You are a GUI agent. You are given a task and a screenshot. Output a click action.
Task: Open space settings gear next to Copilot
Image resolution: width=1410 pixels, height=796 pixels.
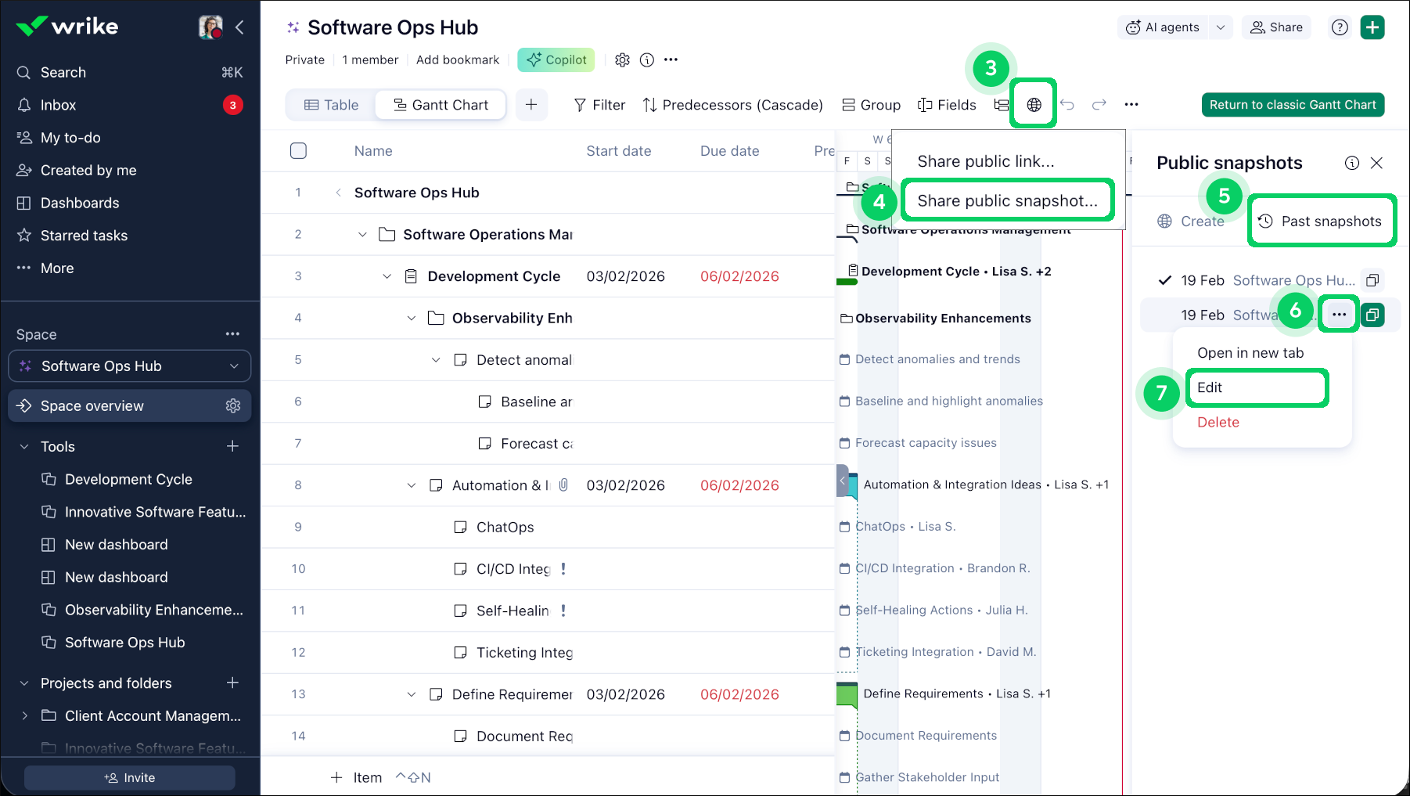point(622,60)
